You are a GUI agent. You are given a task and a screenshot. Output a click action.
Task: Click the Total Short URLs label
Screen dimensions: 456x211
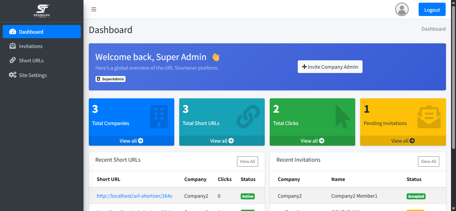(201, 123)
